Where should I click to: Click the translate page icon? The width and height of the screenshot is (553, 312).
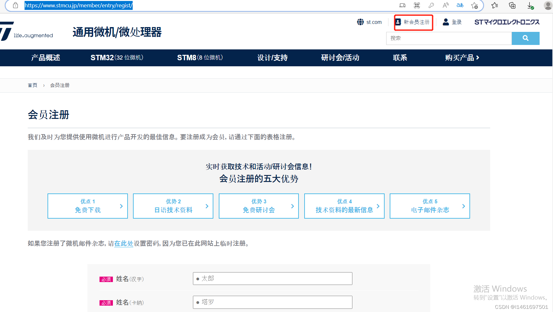coord(460,5)
